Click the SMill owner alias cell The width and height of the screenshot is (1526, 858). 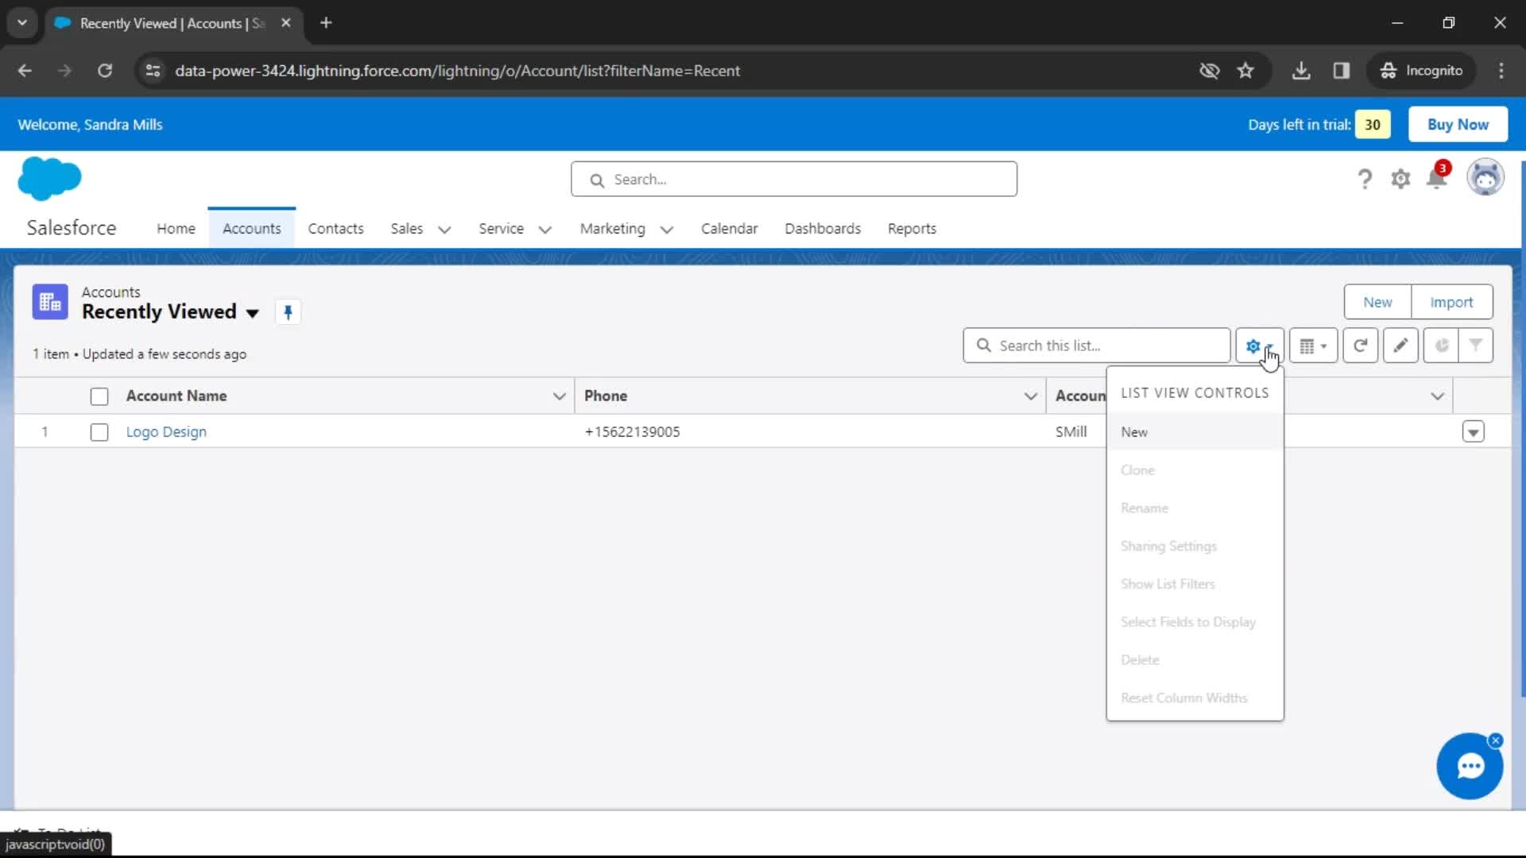tap(1071, 432)
